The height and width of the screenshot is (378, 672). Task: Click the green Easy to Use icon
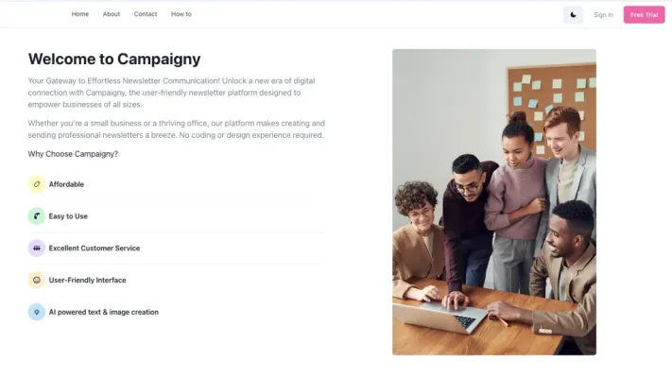click(x=37, y=216)
